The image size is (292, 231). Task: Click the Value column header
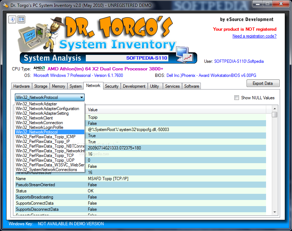click(x=176, y=110)
